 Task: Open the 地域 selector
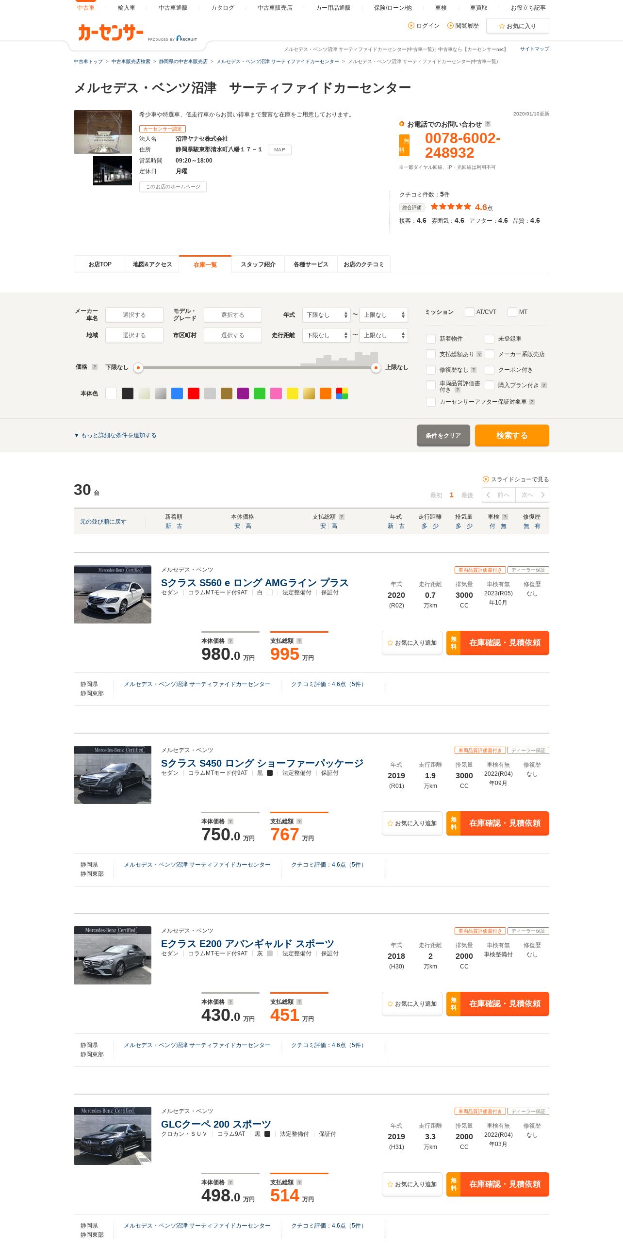(x=134, y=335)
